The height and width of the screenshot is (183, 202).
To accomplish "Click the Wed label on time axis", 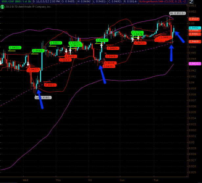I will (26, 180).
